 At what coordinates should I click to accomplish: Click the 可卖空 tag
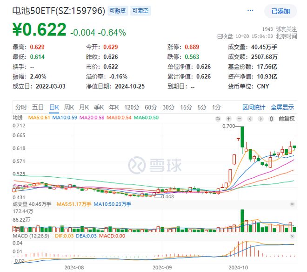click(140, 11)
